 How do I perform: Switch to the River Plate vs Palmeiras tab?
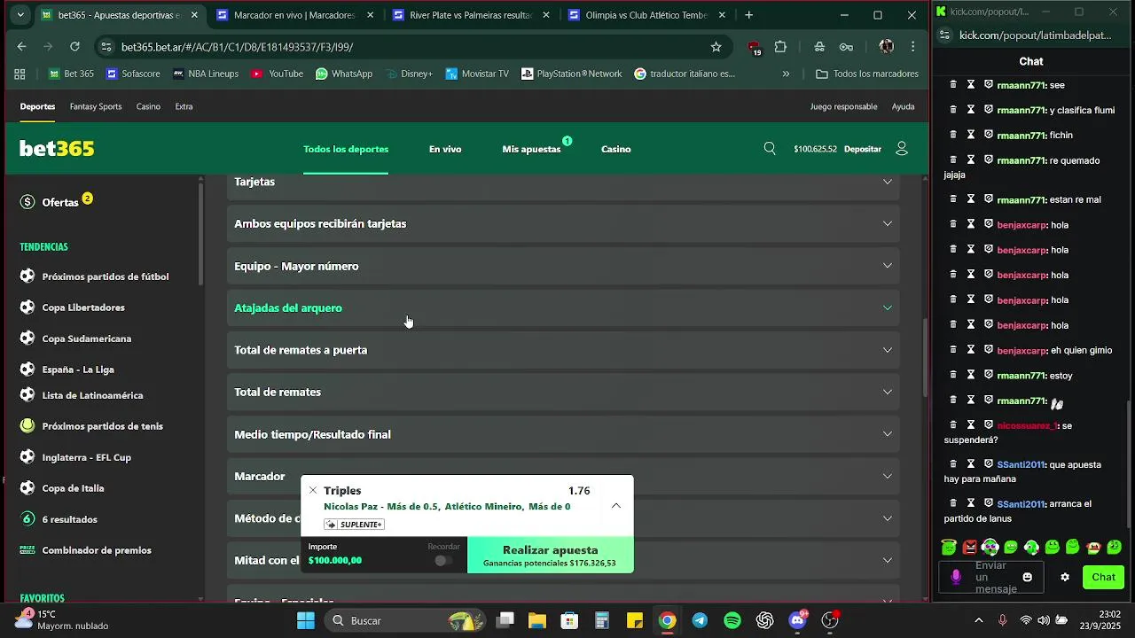click(470, 15)
